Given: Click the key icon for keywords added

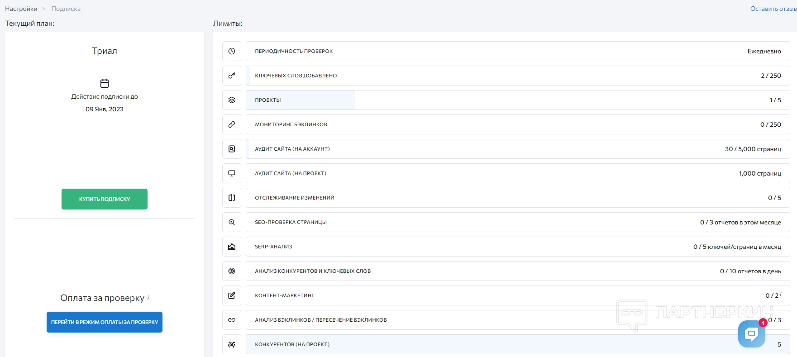Looking at the screenshot, I should click(x=232, y=76).
